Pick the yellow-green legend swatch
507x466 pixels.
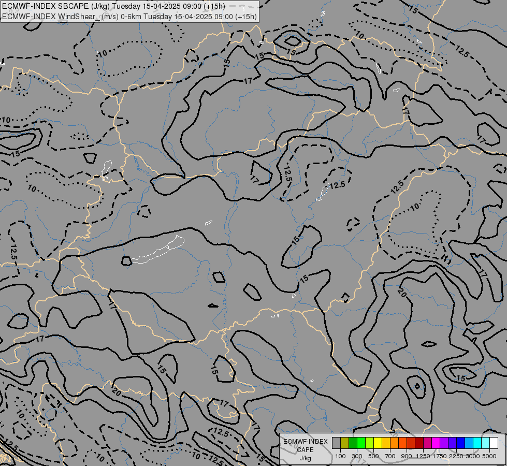click(370, 443)
